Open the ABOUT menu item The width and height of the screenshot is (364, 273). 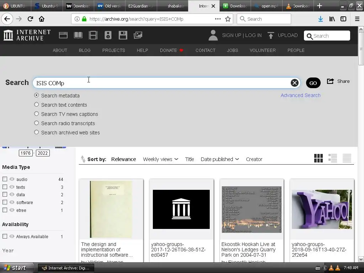60,50
